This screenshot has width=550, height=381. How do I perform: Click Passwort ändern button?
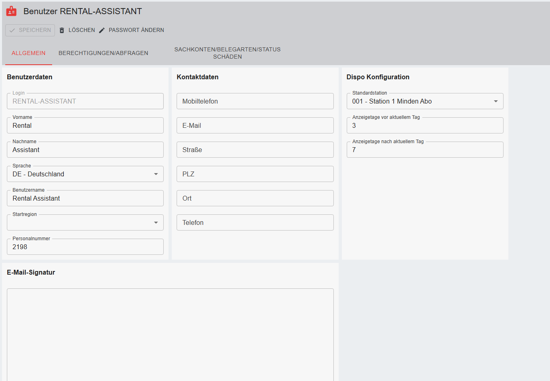[136, 30]
